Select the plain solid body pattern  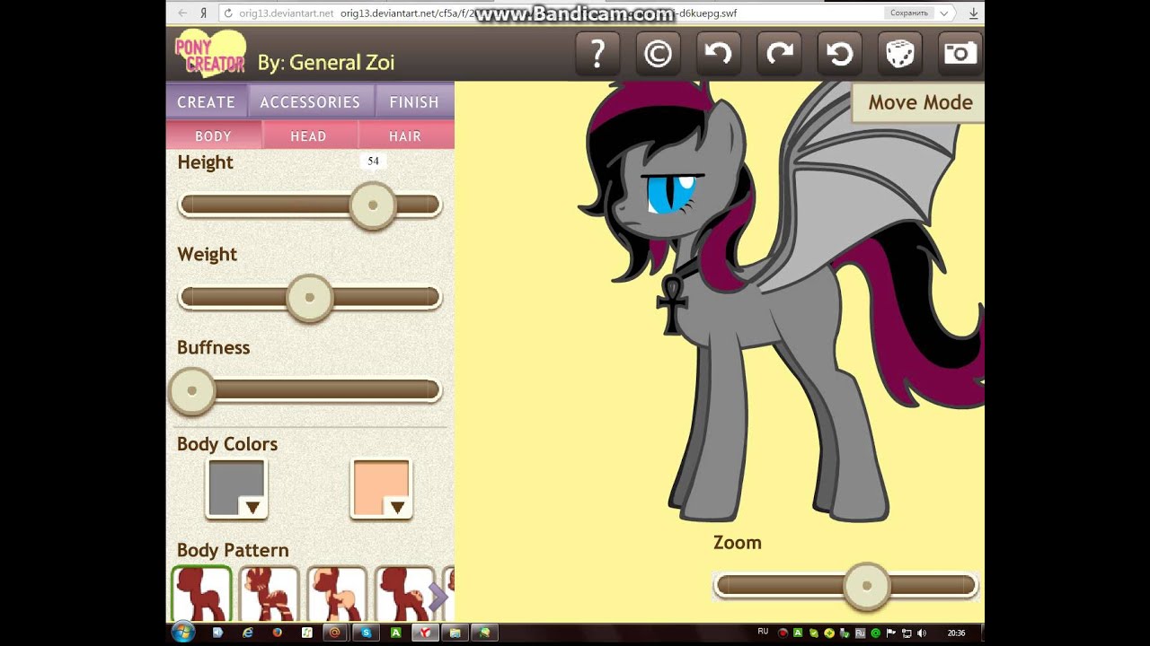(x=201, y=594)
